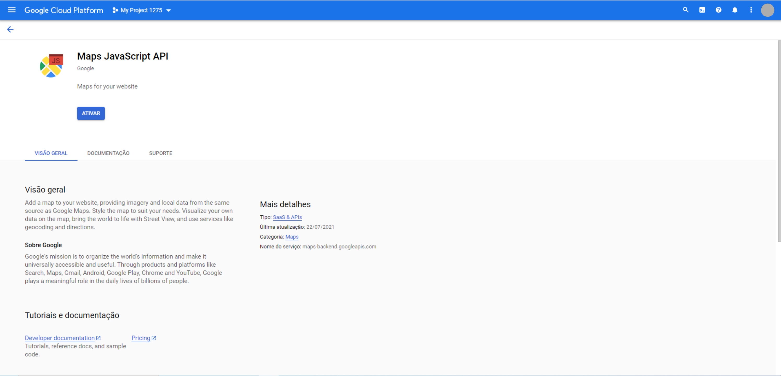Click the project hexagon icon
Viewport: 781px width, 376px height.
[115, 10]
